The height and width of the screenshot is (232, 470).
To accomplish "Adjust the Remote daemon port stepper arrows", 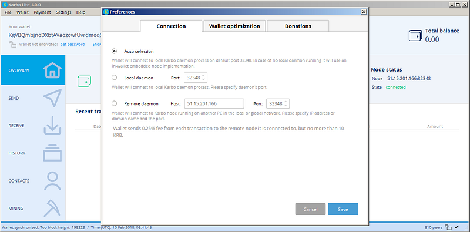I will point(286,103).
